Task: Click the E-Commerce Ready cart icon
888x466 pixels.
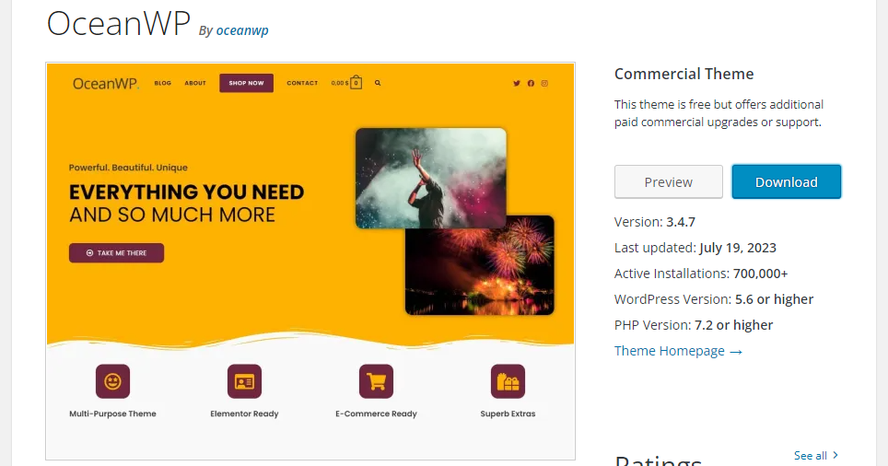Action: (x=376, y=381)
